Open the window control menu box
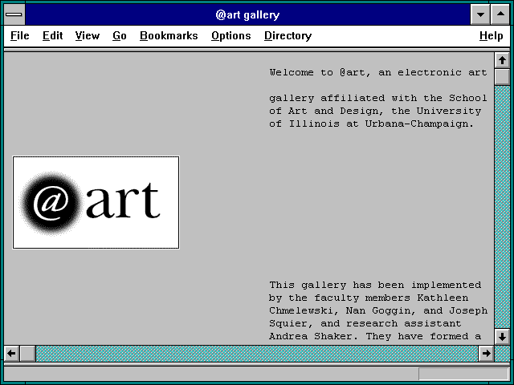The height and width of the screenshot is (385, 514). coord(14,14)
